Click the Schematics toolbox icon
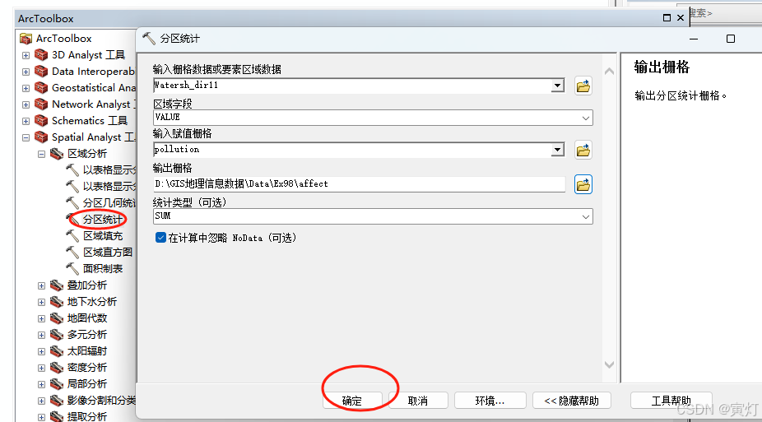The width and height of the screenshot is (762, 422). 41,121
